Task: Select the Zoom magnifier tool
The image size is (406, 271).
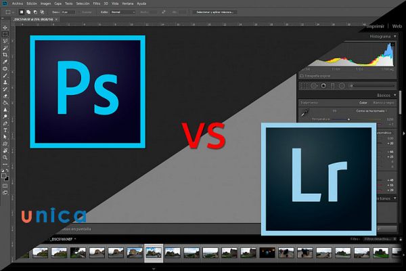Action: pyautogui.click(x=5, y=157)
